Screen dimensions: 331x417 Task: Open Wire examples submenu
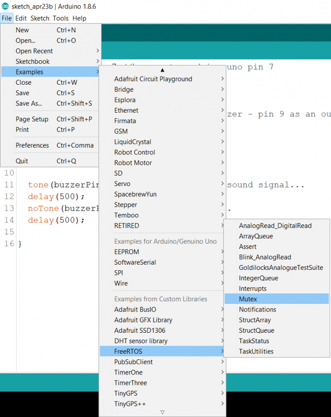163,283
